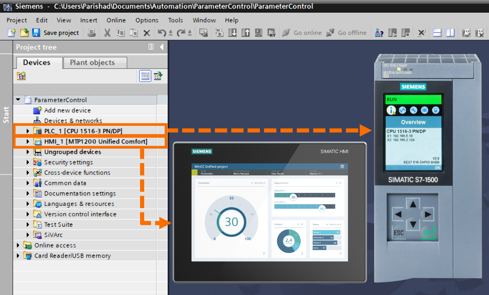Screen dimensions: 489x295
Task: Select Devices & networks in tree
Action: tap(73, 121)
